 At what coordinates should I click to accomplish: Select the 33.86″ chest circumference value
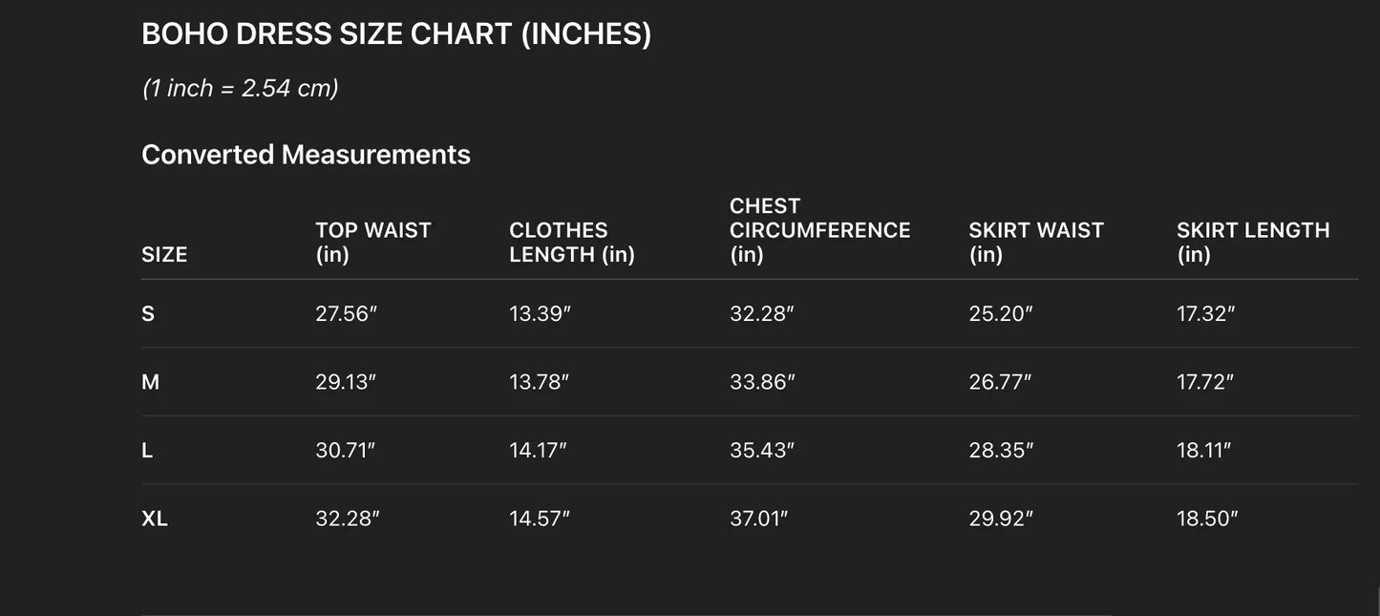tap(762, 382)
